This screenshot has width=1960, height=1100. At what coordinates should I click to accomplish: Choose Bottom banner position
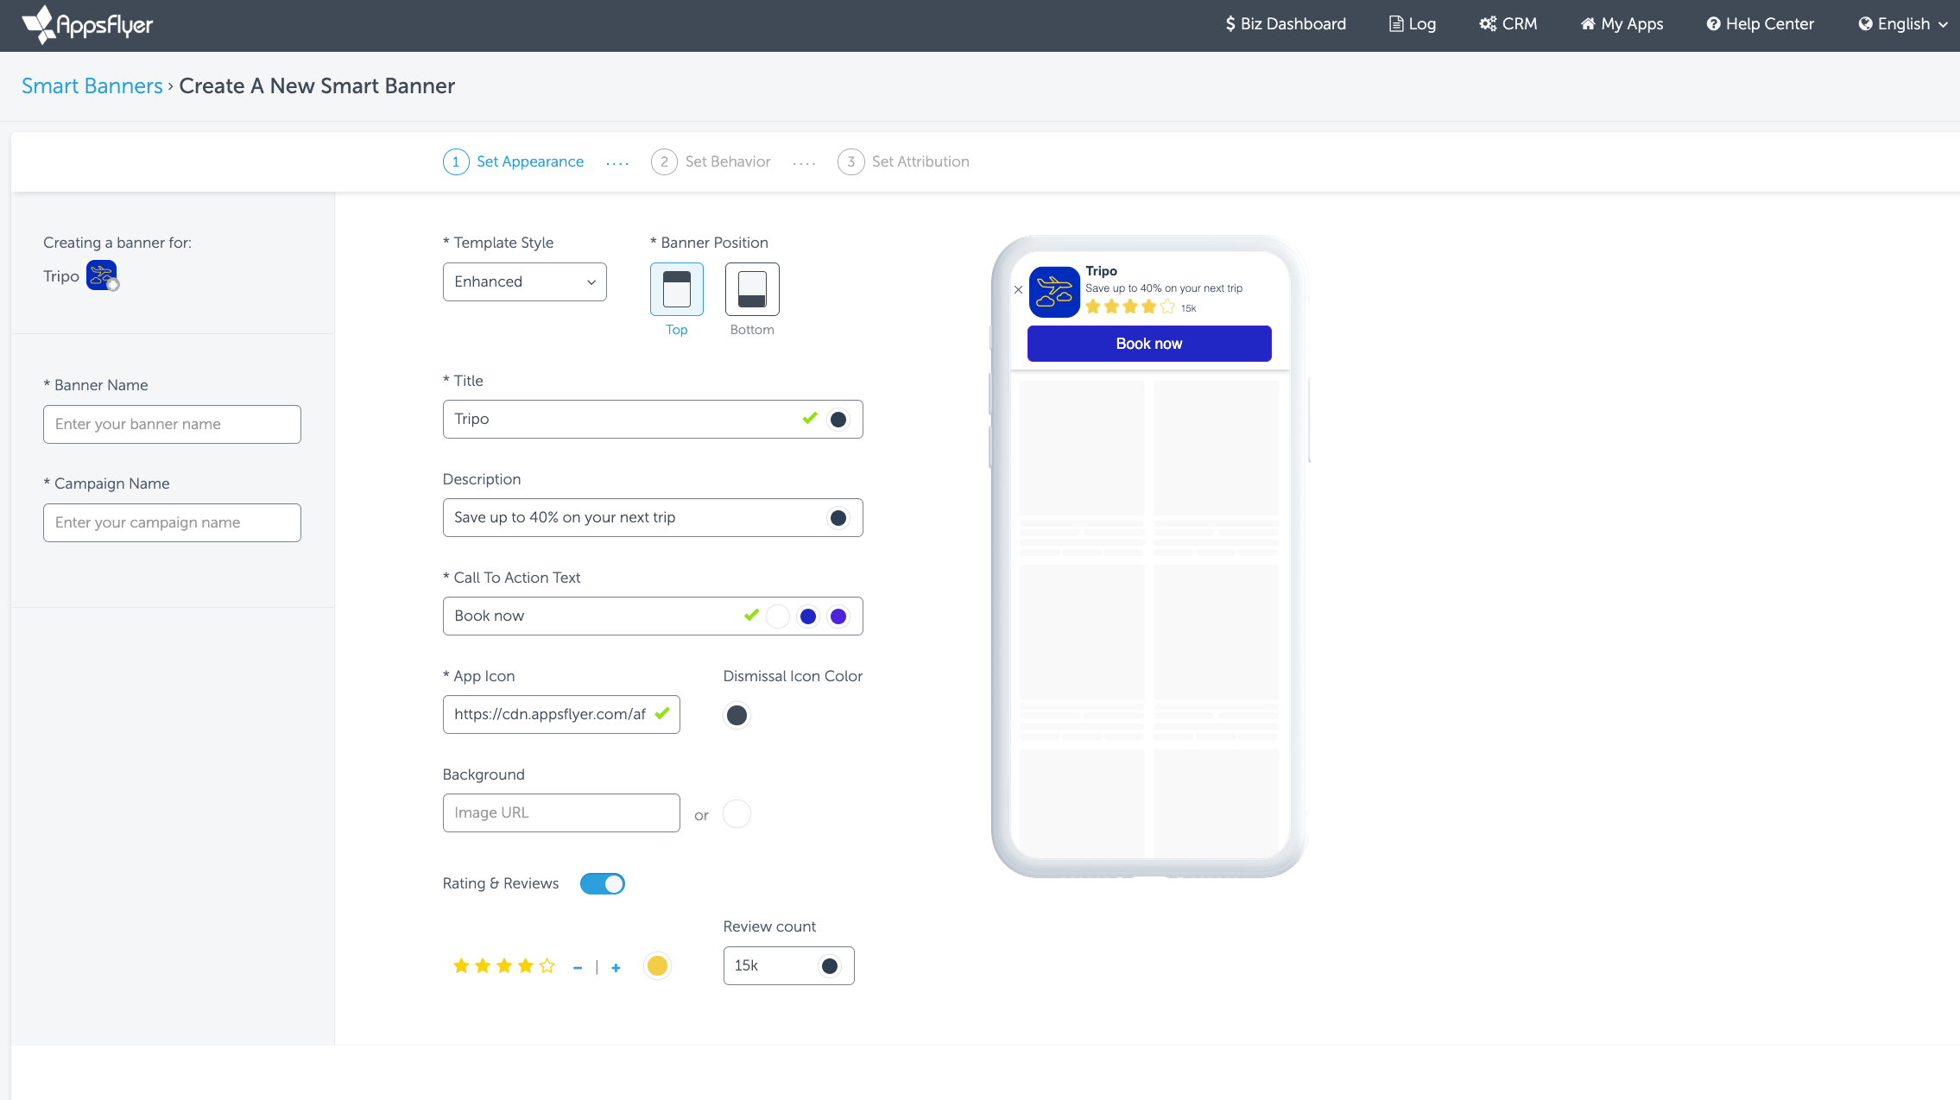[x=752, y=289]
